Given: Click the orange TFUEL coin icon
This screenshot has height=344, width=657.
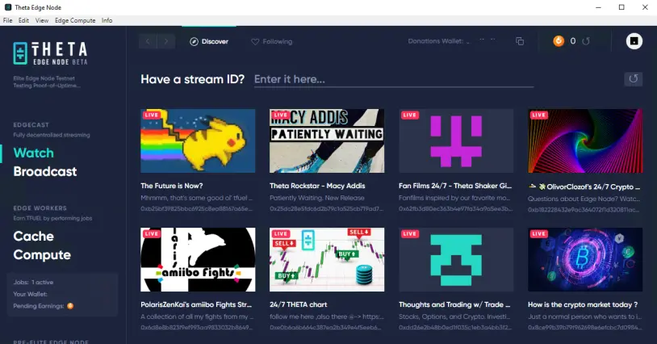Looking at the screenshot, I should point(558,40).
